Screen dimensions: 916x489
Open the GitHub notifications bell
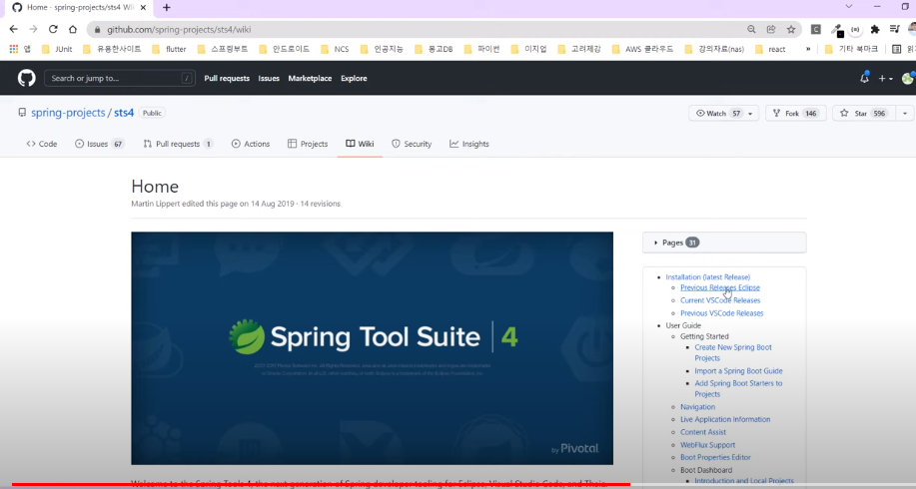coord(865,78)
